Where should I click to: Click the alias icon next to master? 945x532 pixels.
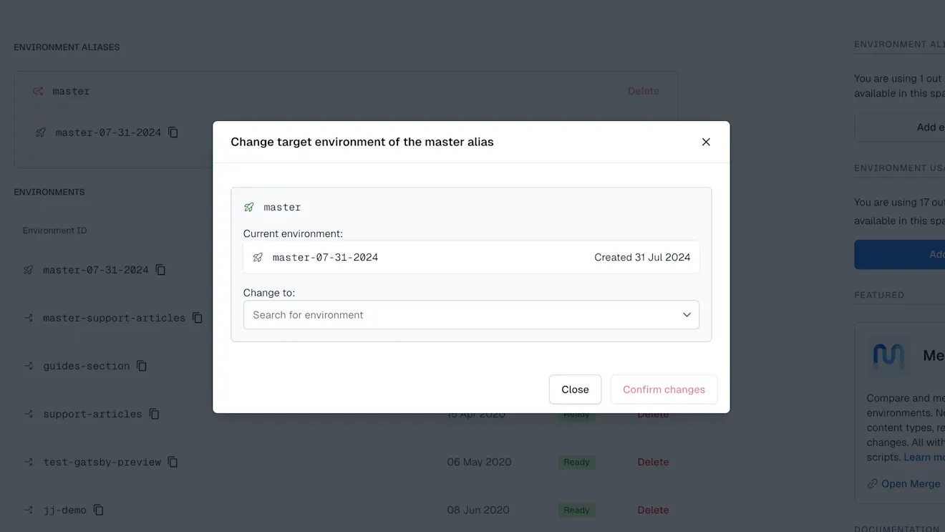(38, 91)
